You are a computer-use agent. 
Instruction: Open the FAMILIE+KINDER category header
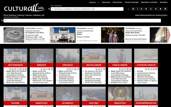[120, 65]
